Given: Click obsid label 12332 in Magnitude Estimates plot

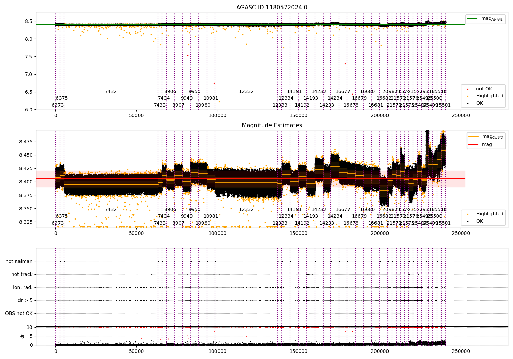Looking at the screenshot, I should 246,210.
